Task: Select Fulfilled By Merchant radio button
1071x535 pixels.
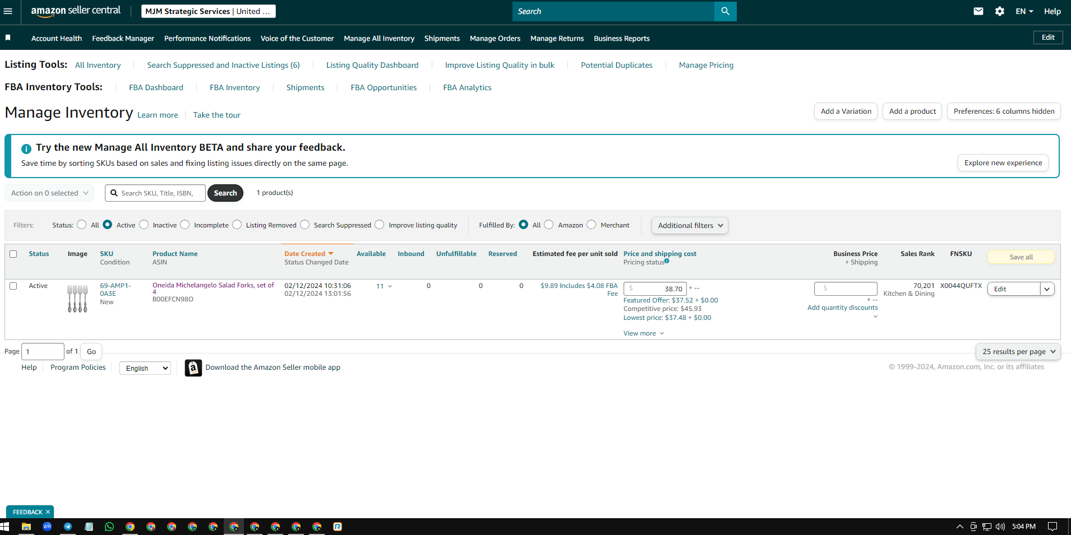Action: (592, 225)
